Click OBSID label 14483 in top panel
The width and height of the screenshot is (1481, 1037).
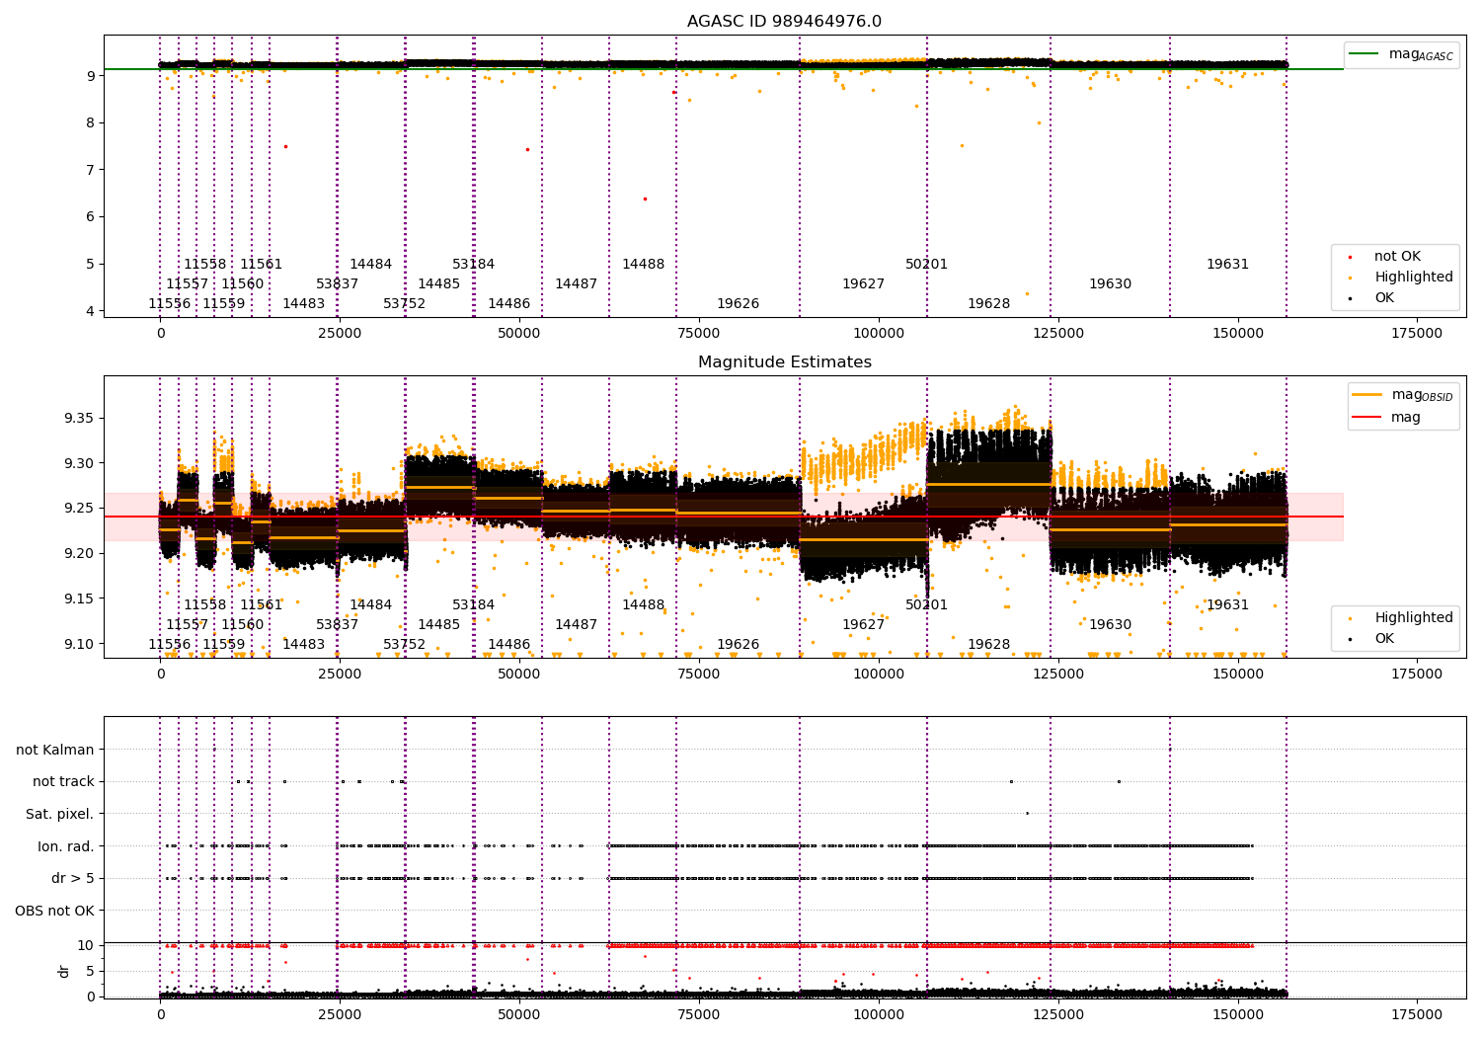tap(304, 304)
